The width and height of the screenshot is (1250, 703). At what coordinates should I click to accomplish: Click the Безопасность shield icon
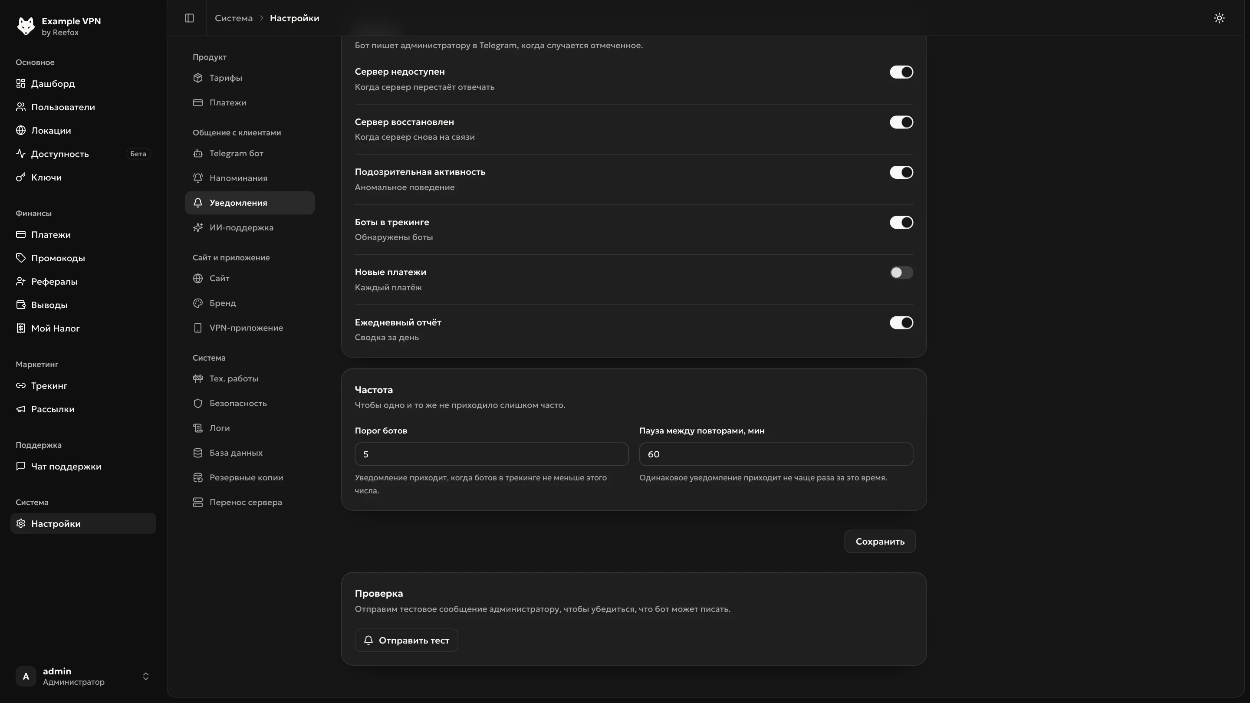pos(197,403)
